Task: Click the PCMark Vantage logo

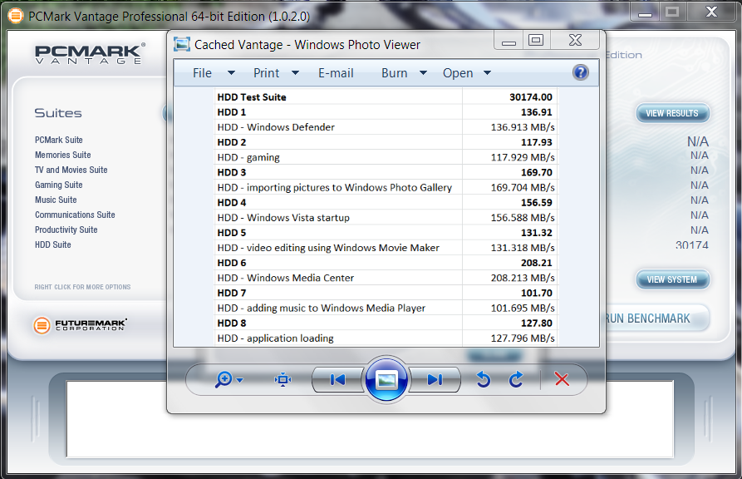Action: coord(90,53)
